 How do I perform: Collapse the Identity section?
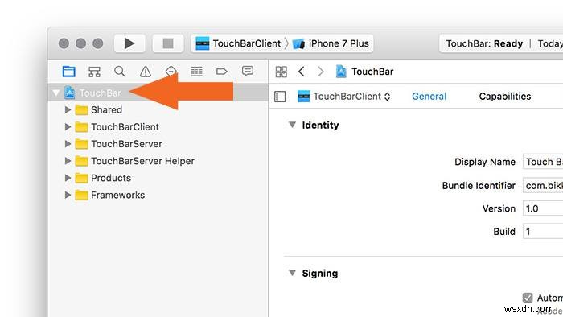(293, 125)
